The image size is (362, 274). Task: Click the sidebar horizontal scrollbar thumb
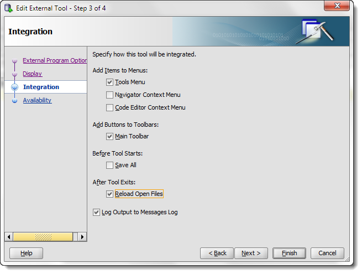coord(43,237)
